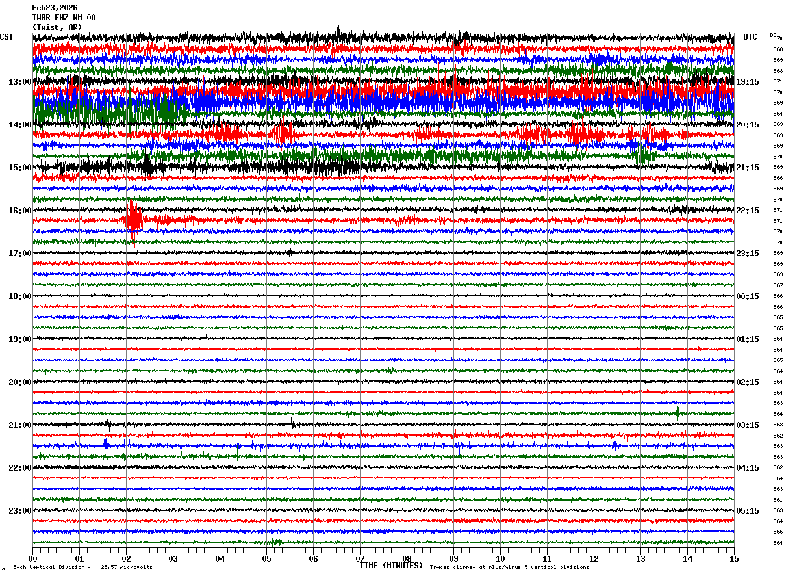Click the 16:00 CST time label
Viewport: 786px width, 576px height.
coord(20,211)
